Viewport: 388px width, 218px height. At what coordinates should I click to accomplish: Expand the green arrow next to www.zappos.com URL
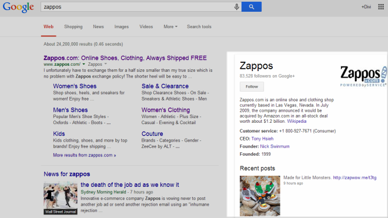click(x=83, y=64)
